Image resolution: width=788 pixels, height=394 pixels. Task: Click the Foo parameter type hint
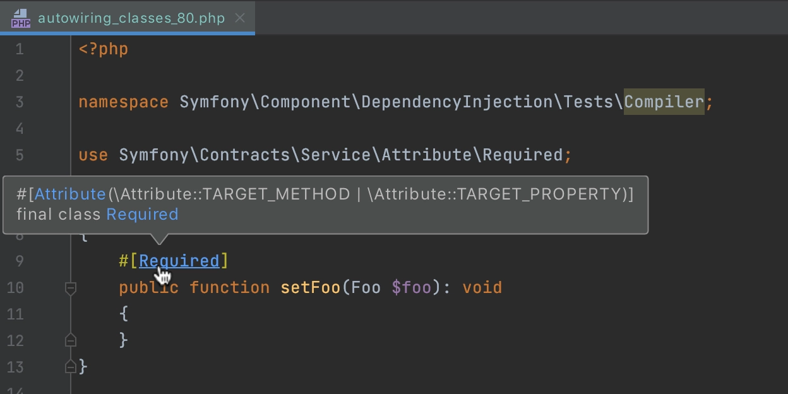(x=366, y=288)
